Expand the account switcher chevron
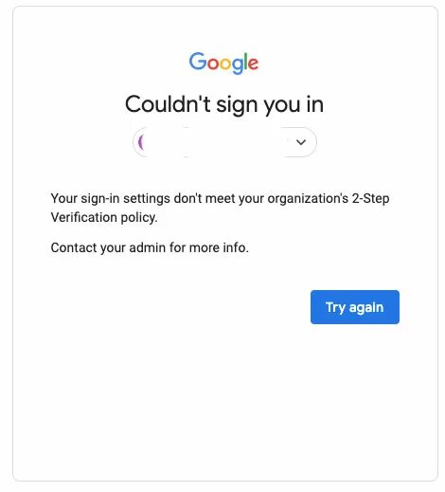Viewport: 445px width, 492px height. [x=301, y=142]
